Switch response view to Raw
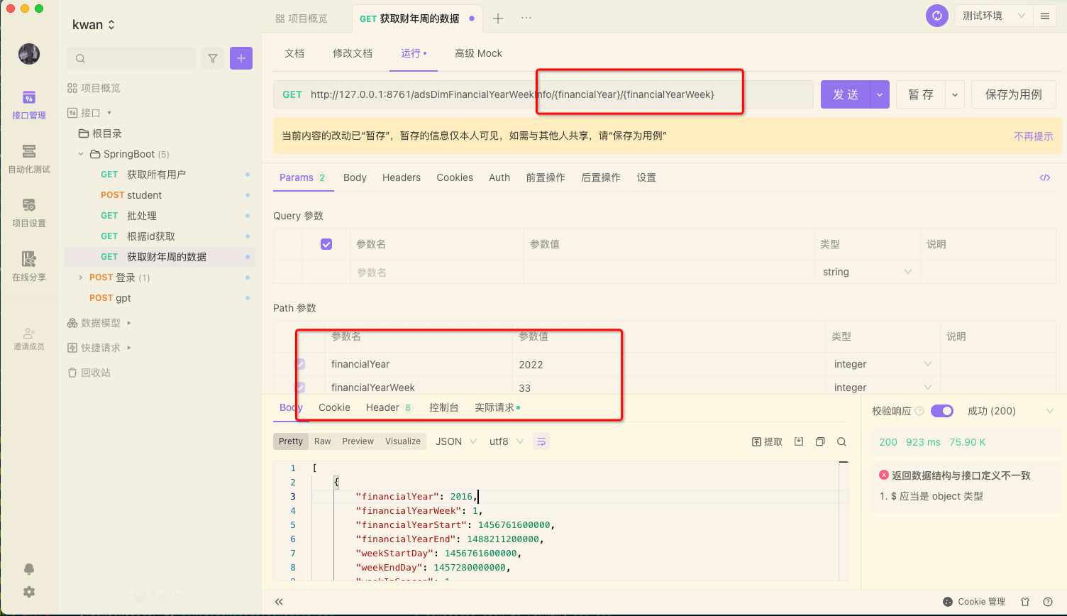Viewport: 1067px width, 616px height. (x=323, y=441)
